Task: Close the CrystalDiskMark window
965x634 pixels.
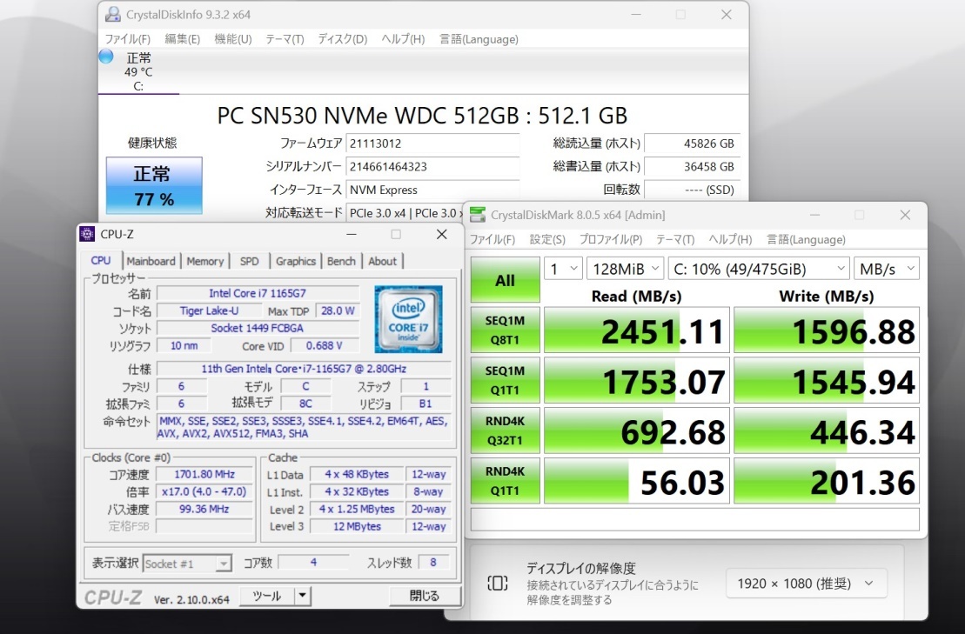Action: [x=905, y=215]
